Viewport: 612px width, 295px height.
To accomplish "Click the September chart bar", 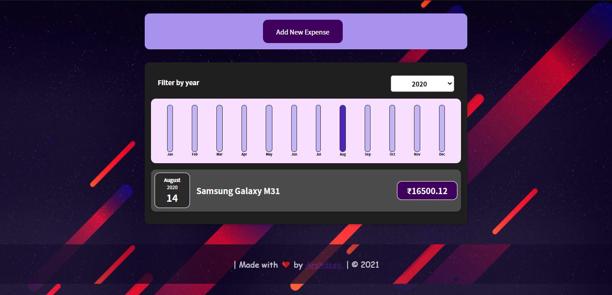I will pyautogui.click(x=368, y=128).
